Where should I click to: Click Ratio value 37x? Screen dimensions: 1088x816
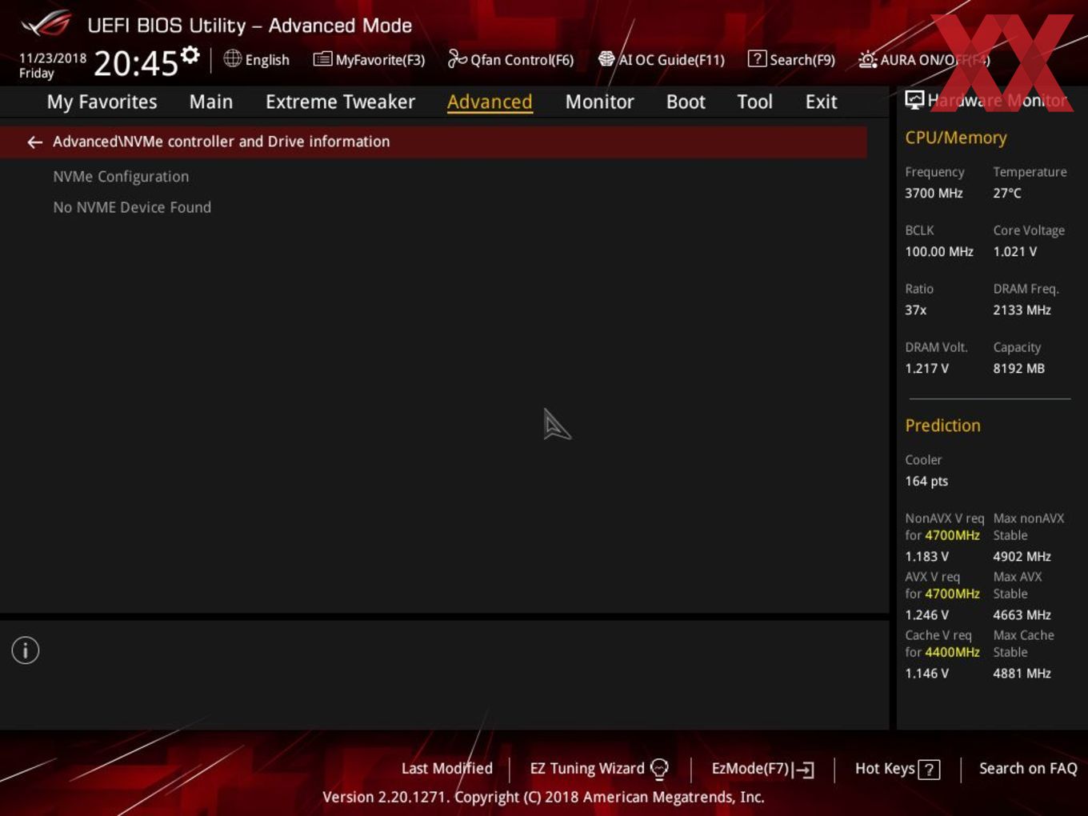coord(915,310)
